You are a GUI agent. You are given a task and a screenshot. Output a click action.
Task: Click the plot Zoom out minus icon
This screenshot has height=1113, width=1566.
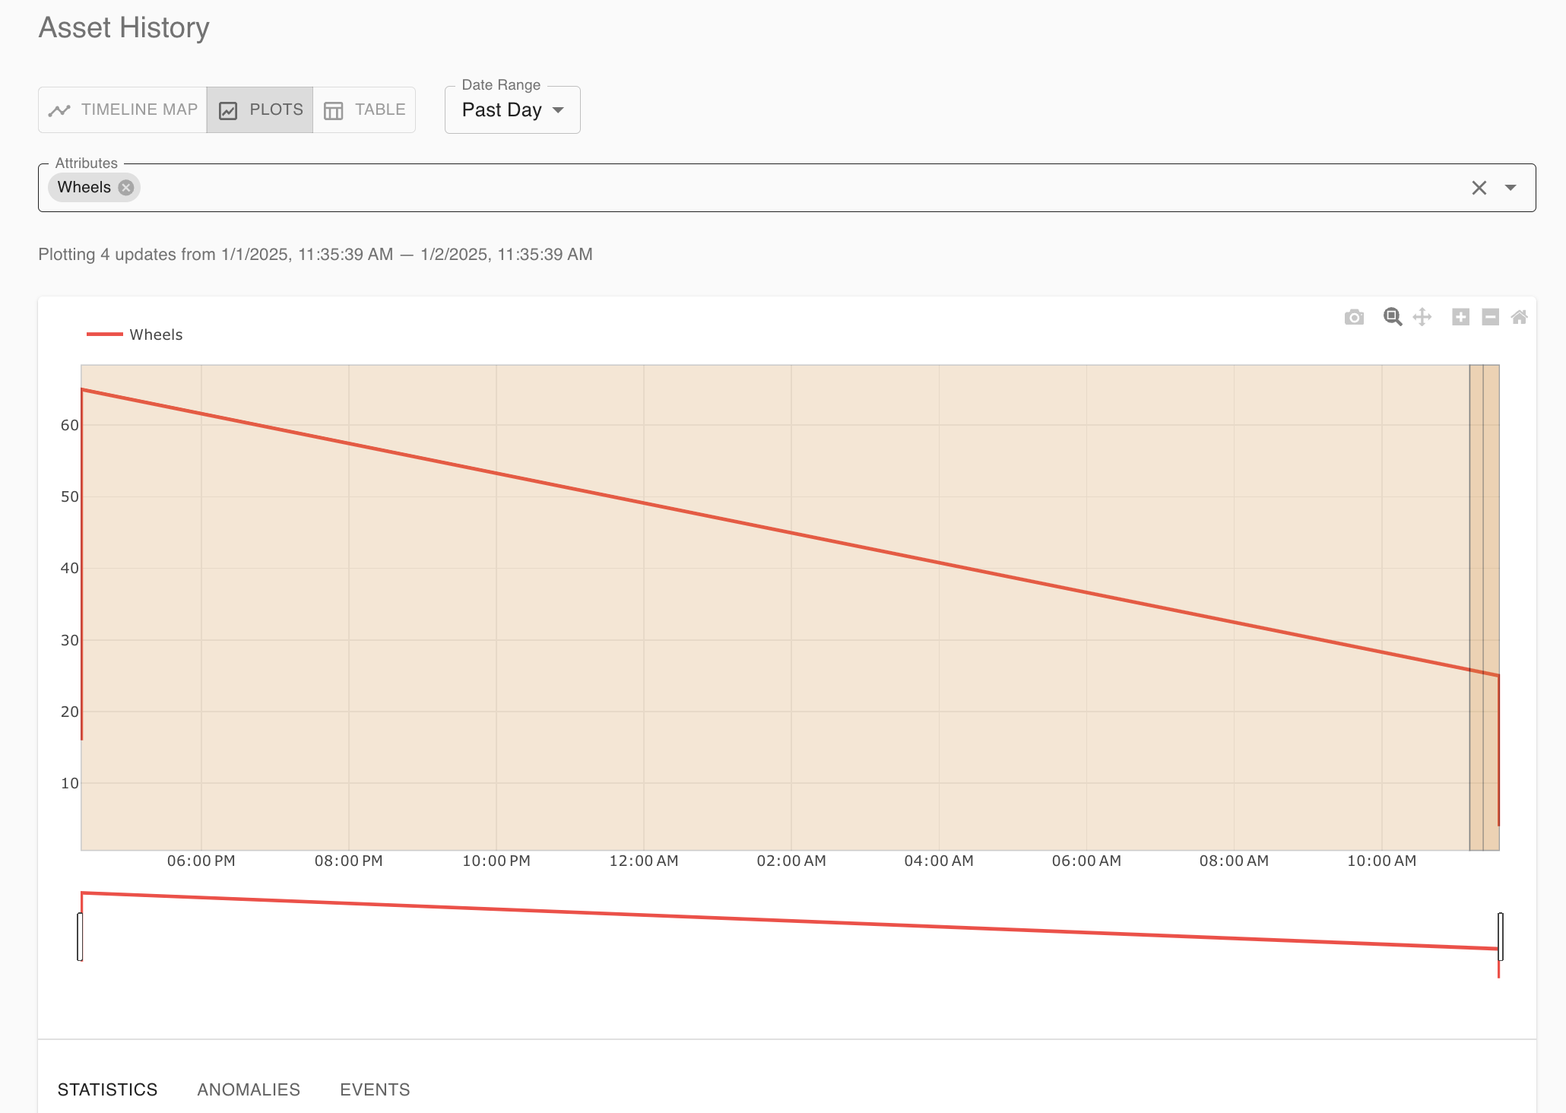coord(1490,317)
